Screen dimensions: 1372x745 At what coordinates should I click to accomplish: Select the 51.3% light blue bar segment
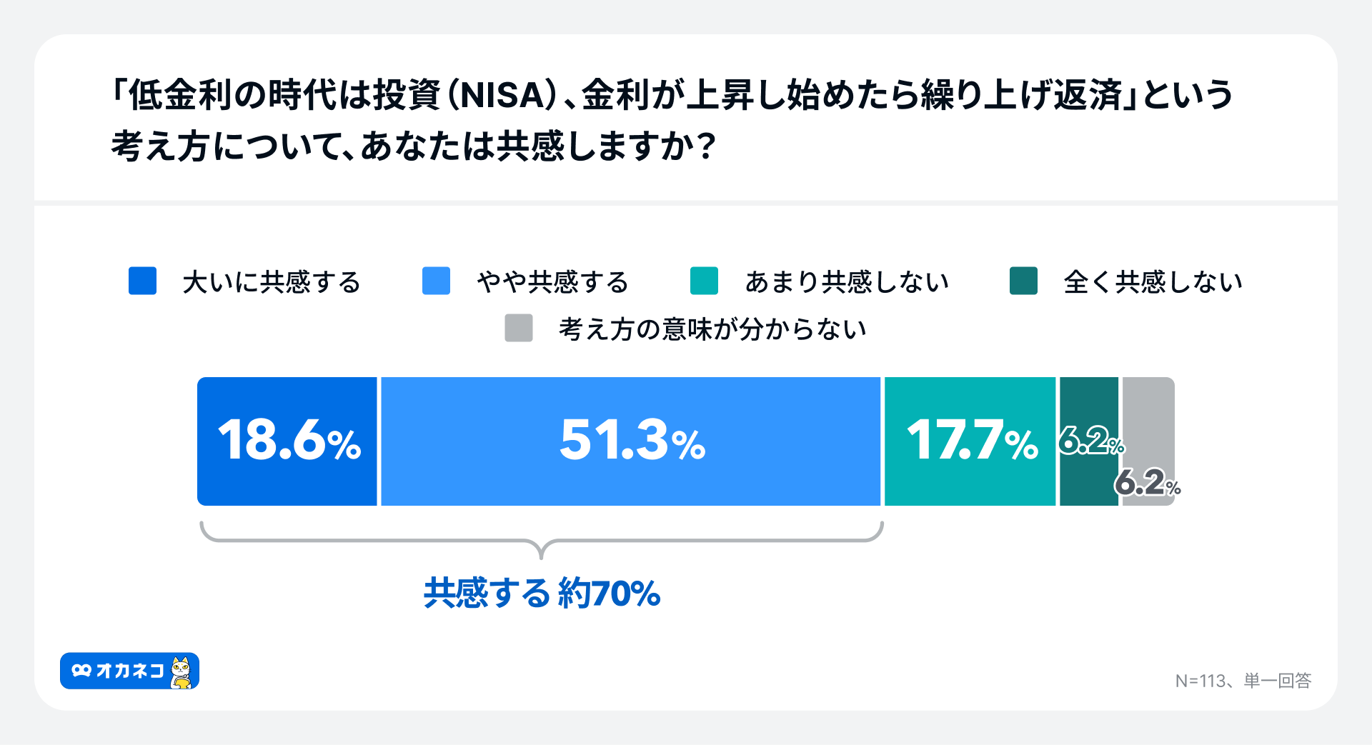631,441
